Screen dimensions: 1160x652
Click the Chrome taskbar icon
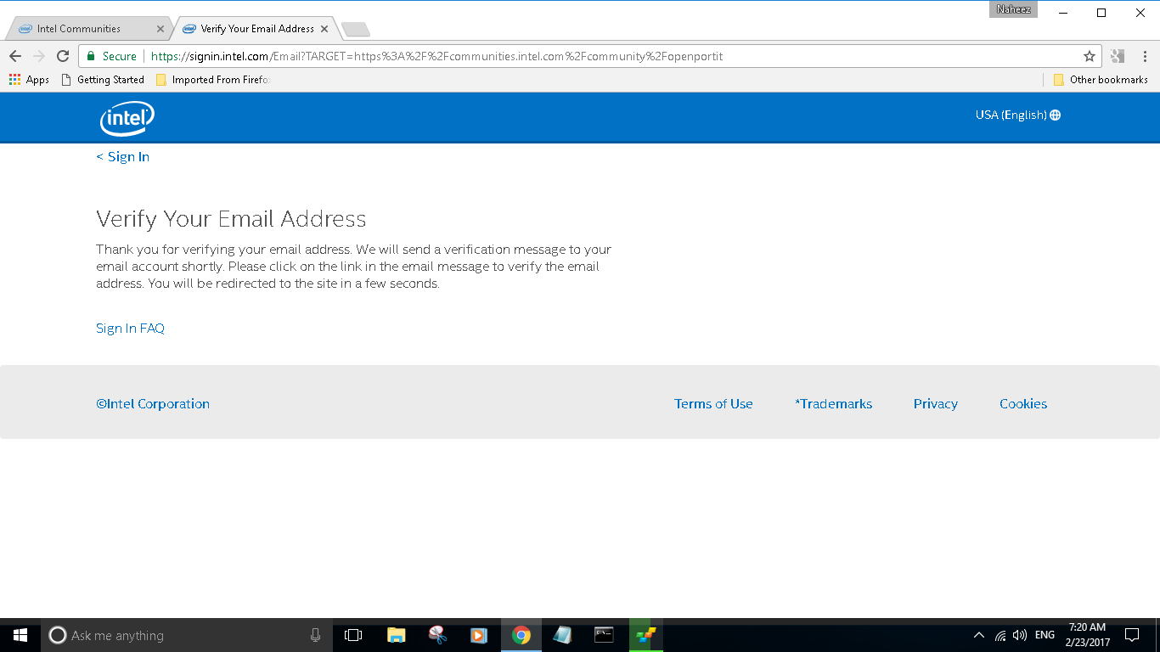click(521, 635)
